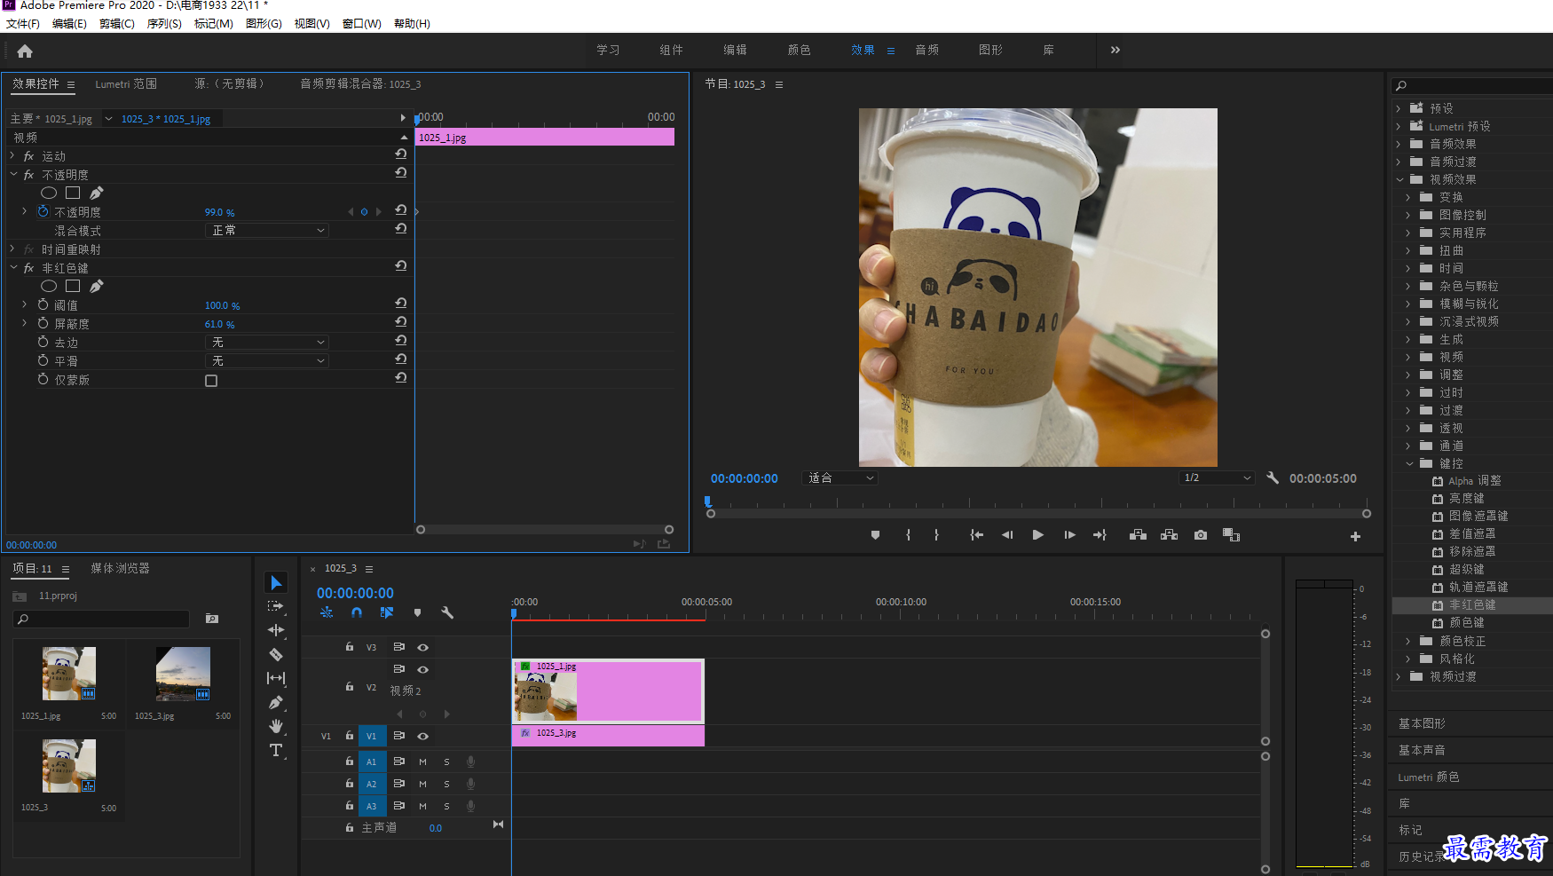Switch to Lumetri 范围 tab

coord(126,84)
